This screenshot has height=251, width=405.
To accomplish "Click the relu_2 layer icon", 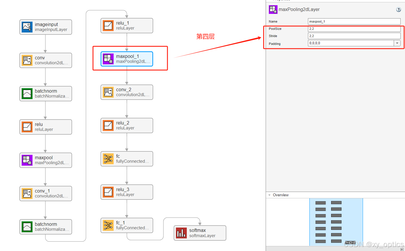I will pyautogui.click(x=108, y=125).
